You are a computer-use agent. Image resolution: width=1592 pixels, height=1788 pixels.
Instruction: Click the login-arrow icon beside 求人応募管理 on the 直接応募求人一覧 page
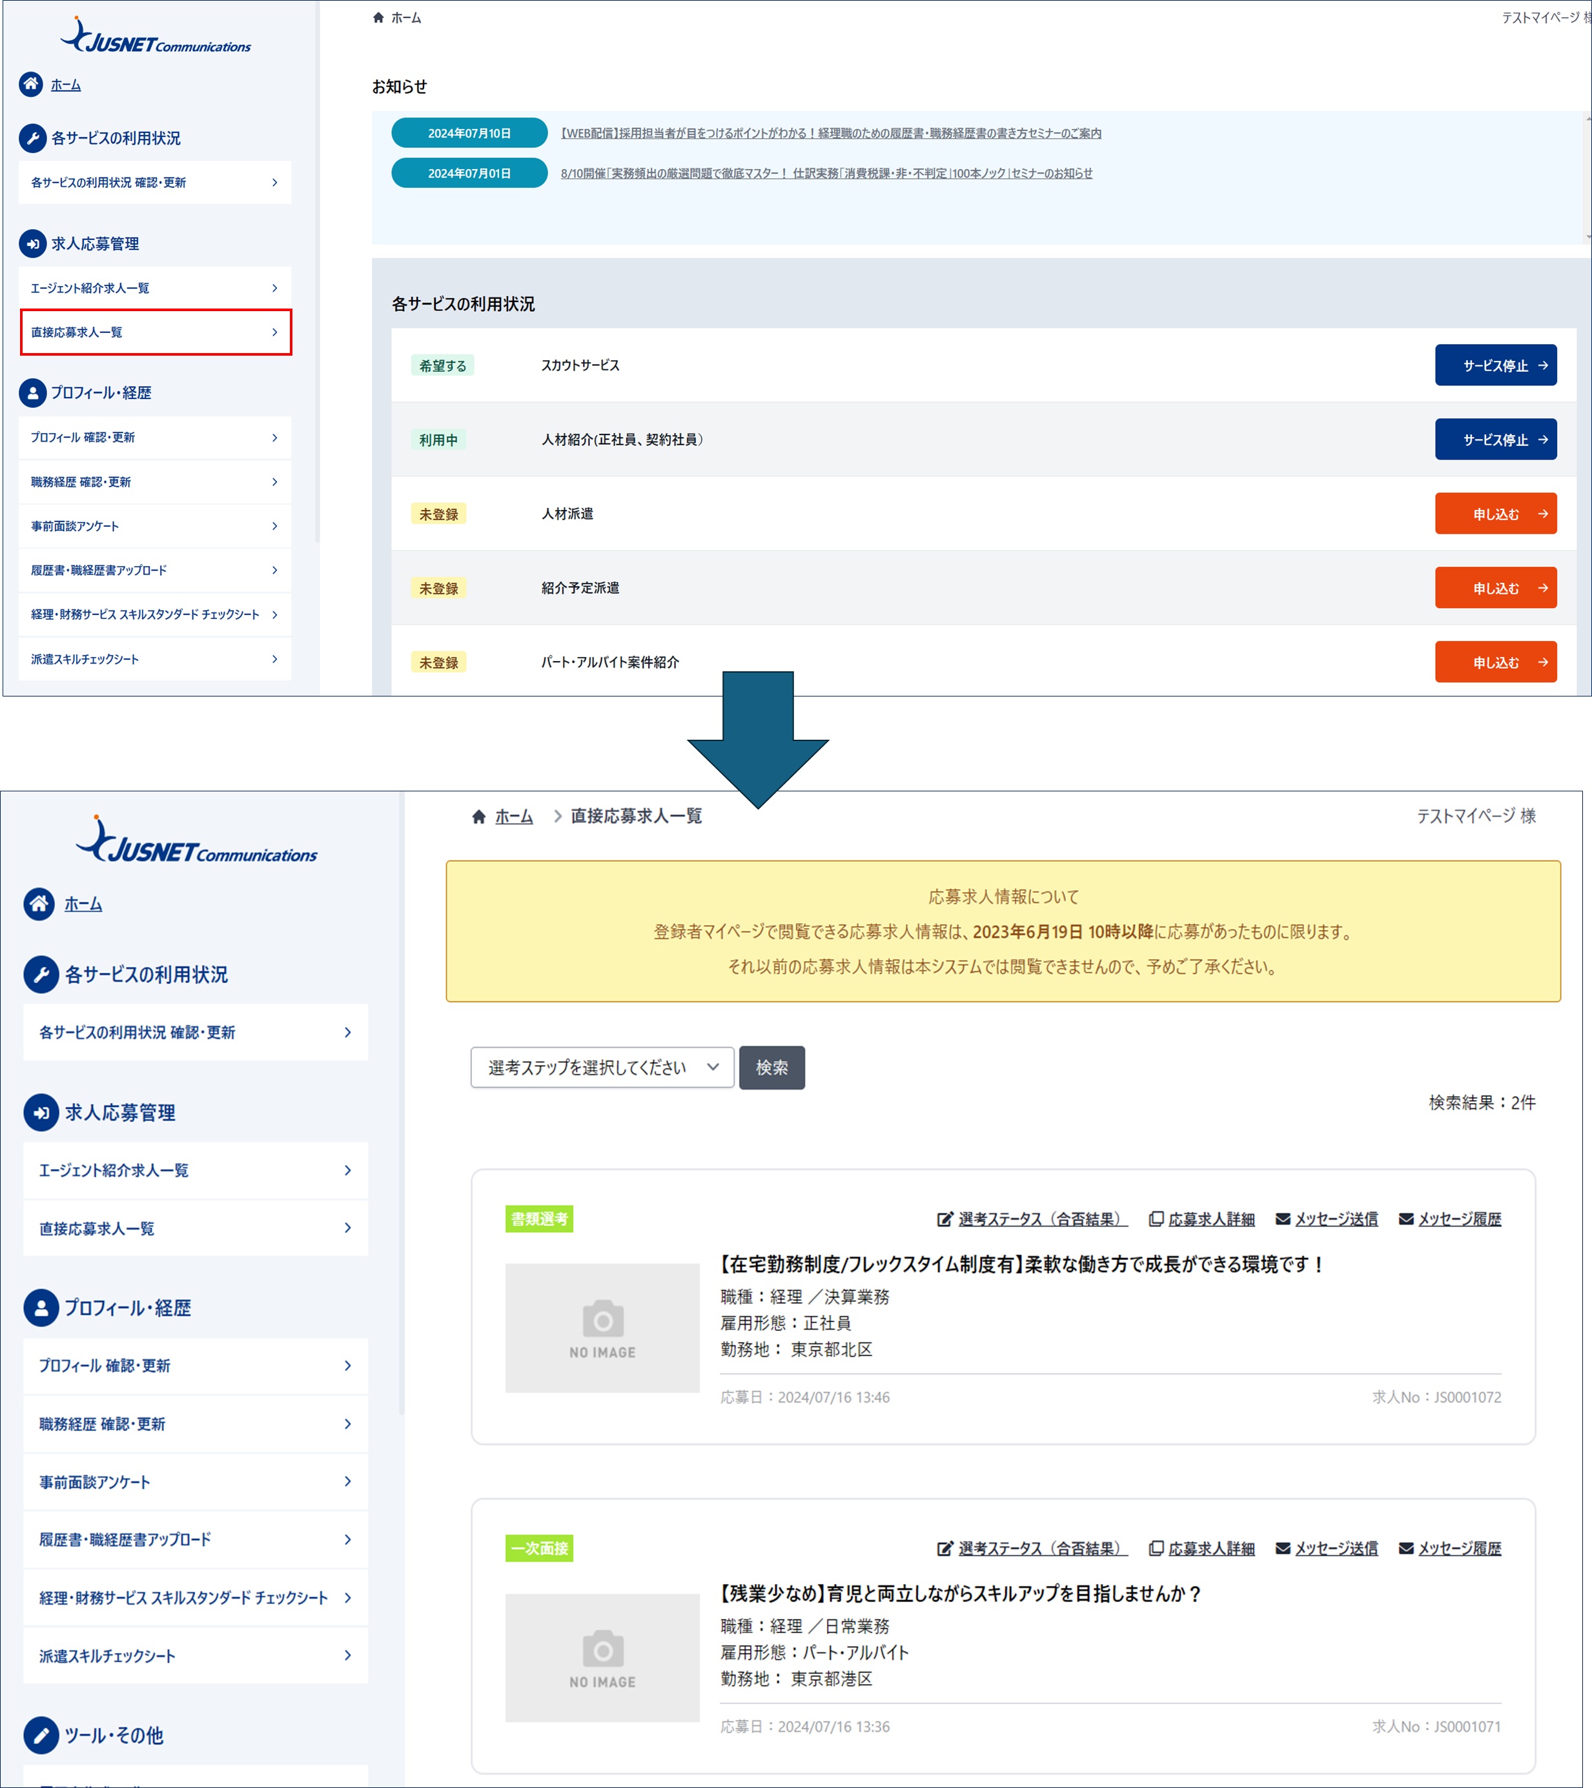(x=40, y=1112)
